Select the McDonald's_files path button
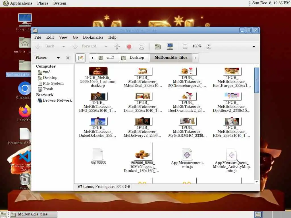This screenshot has width=291, height=218. pos(171,58)
